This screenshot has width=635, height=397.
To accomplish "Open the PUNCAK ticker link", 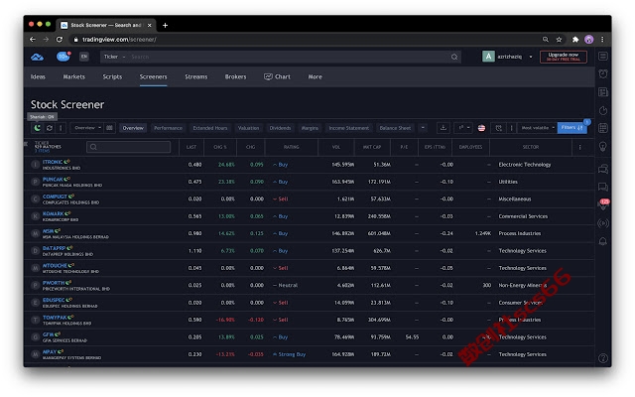I will pyautogui.click(x=53, y=179).
